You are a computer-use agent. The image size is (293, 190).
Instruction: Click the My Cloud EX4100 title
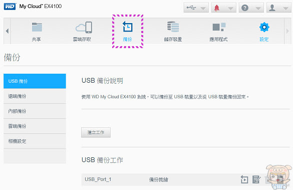(41, 6)
